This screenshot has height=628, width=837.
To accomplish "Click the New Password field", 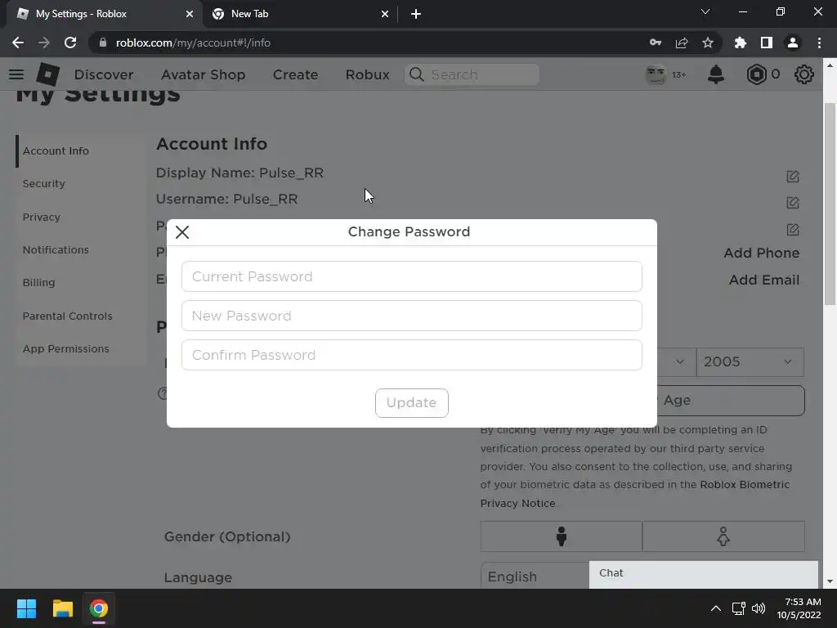I will point(412,316).
